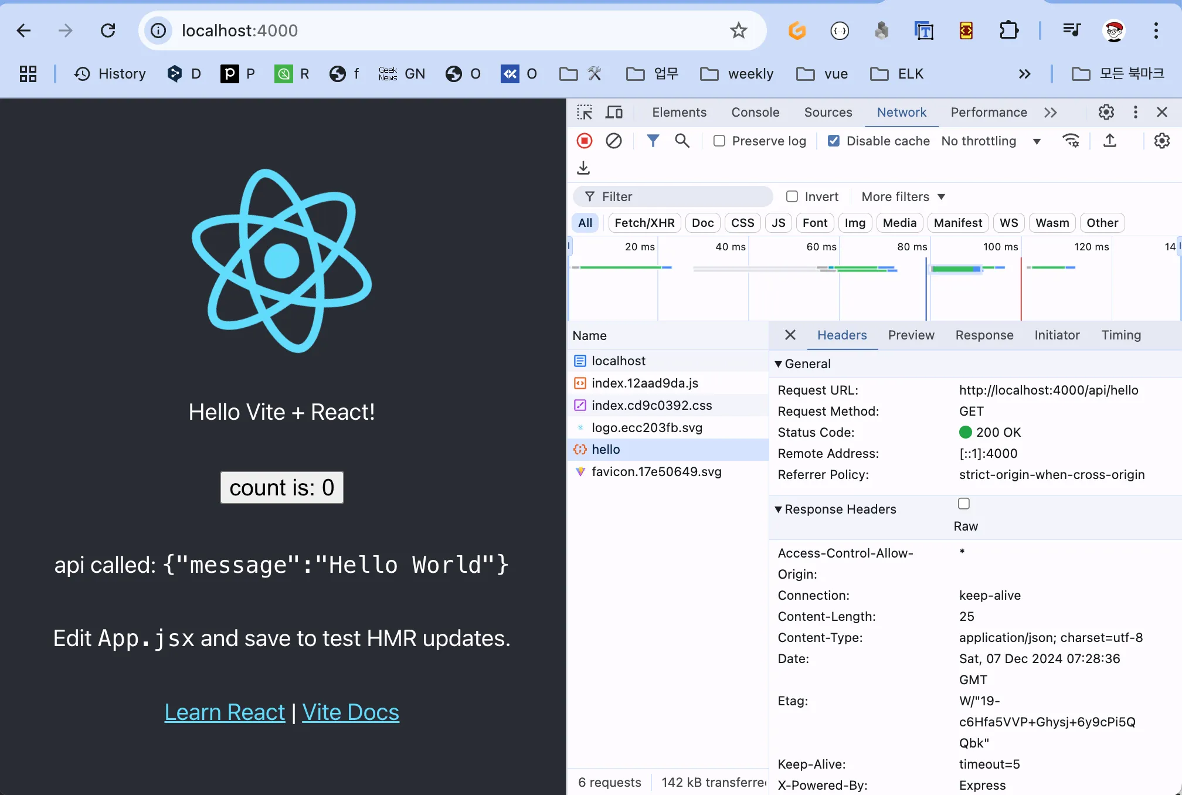The image size is (1182, 795).
Task: Click the import HAR upload icon
Action: pos(1110,141)
